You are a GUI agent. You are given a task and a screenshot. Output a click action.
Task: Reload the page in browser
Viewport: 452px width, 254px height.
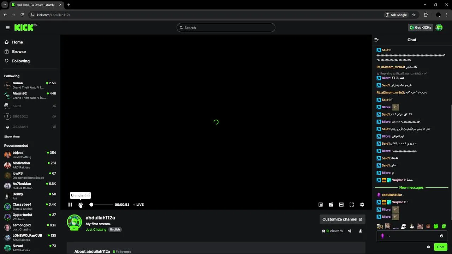(x=22, y=15)
